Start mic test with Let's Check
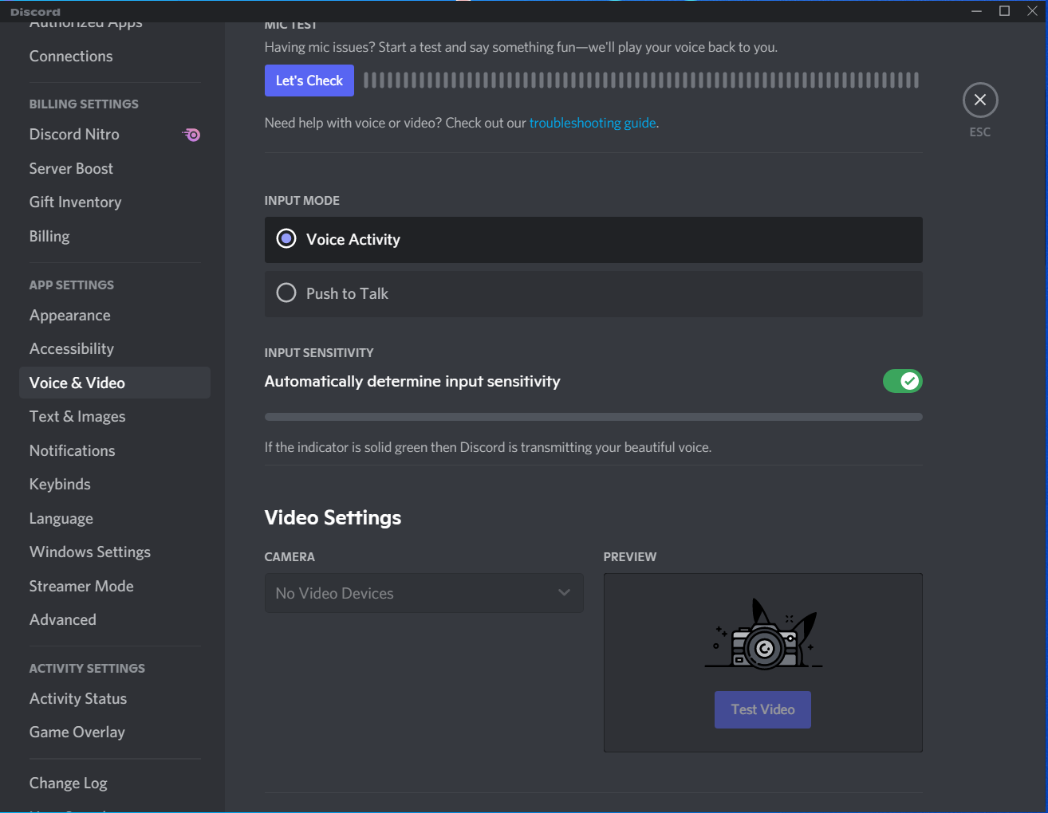This screenshot has width=1048, height=813. (x=309, y=81)
